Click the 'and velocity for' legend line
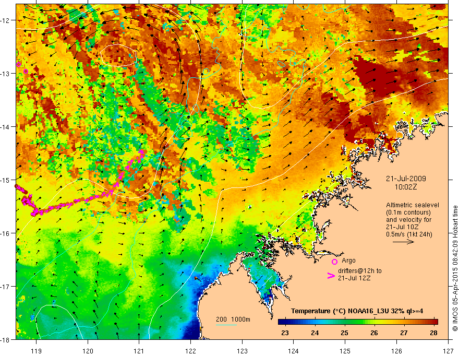Viewport: 459px width, 355px height. 408,220
